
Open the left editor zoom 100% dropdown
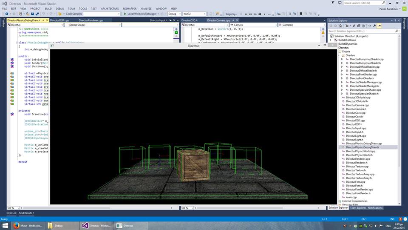pyautogui.click(x=13, y=208)
